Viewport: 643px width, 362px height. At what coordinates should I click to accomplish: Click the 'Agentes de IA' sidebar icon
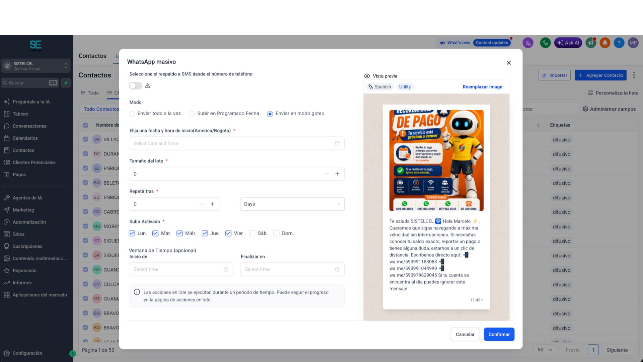point(7,198)
